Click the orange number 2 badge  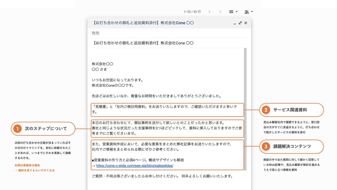(x=265, y=110)
